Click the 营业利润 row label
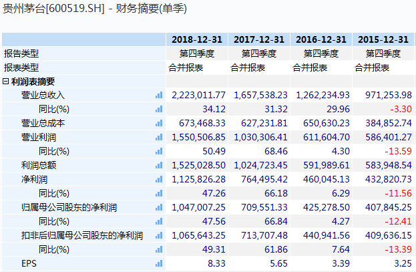Screen dimensions: 416x272 tap(39, 137)
